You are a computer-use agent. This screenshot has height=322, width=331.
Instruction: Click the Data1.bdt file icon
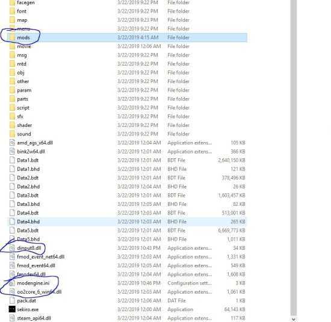click(x=12, y=160)
